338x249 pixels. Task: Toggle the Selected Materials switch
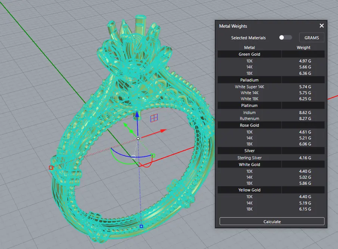[285, 38]
